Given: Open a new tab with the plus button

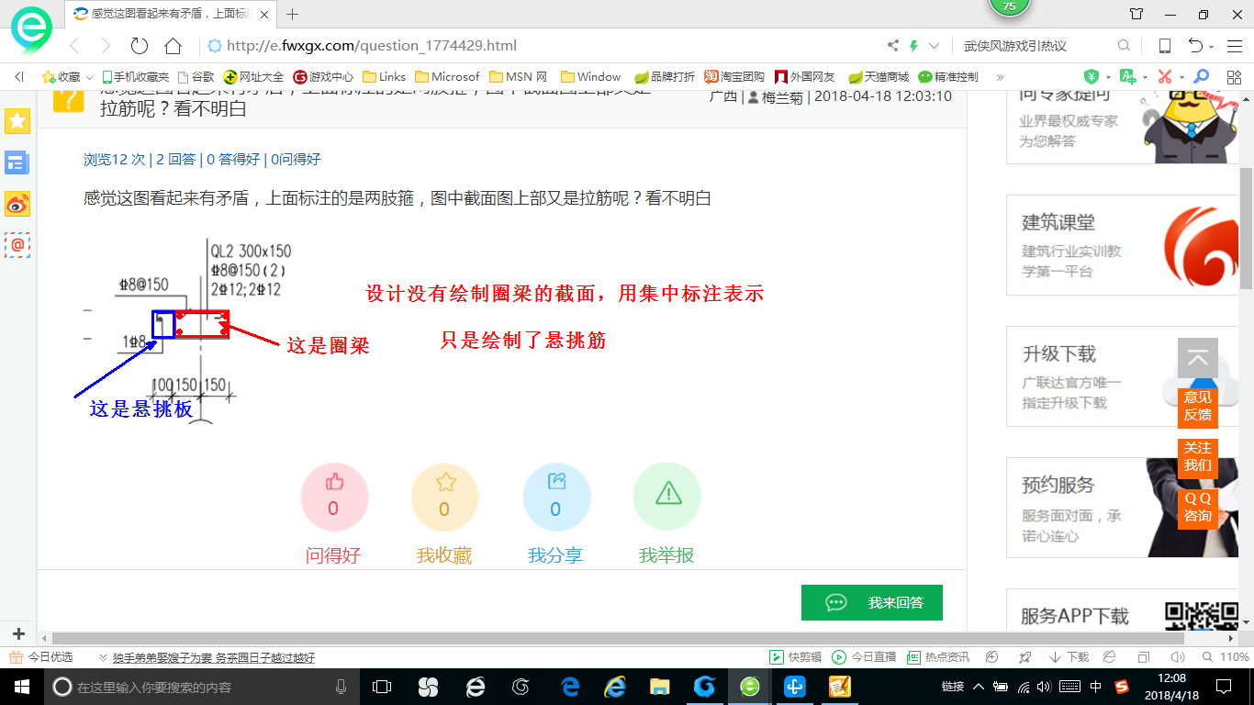Looking at the screenshot, I should tap(293, 14).
